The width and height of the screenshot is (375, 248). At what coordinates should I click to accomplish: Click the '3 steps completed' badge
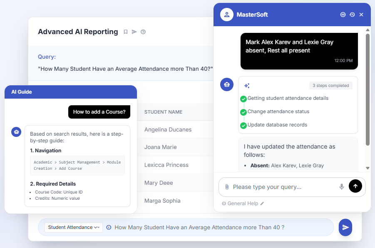click(x=330, y=86)
